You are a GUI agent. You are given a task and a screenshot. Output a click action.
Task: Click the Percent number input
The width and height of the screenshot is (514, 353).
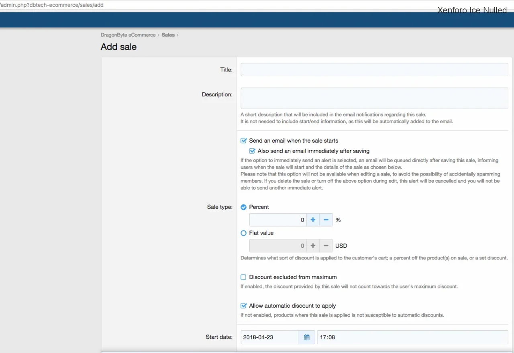[x=277, y=220]
